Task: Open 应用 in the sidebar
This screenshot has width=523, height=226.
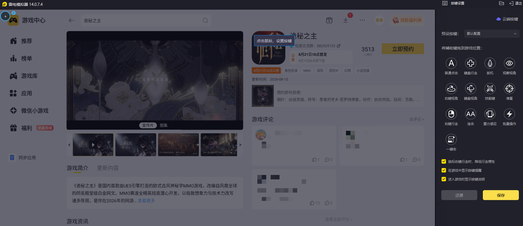Action: 21,93
